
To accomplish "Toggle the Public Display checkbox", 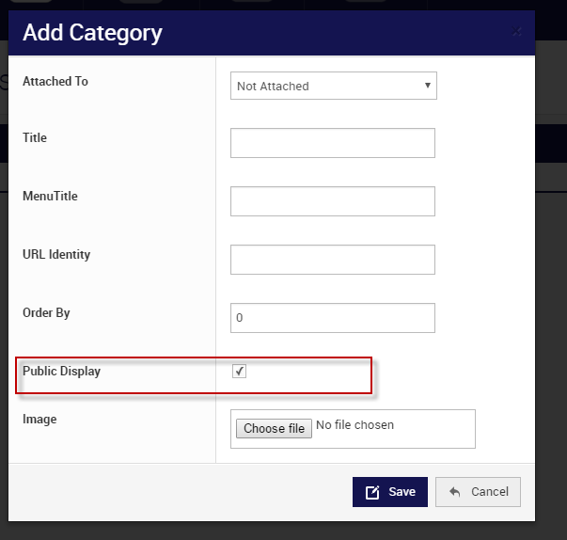I will tap(240, 372).
